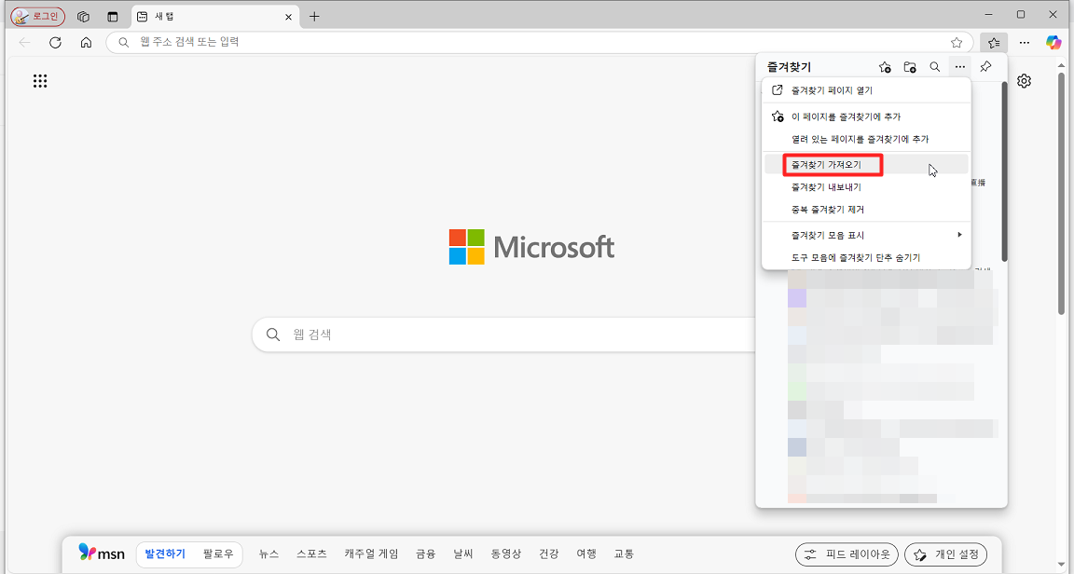Toggle the vertical tabs icon
This screenshot has height=574, width=1074.
(113, 17)
